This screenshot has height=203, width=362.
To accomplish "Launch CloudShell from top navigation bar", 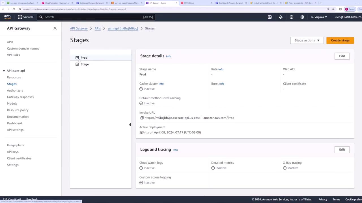I will (270, 17).
